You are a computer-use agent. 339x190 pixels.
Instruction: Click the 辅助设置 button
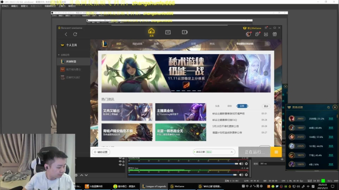[101, 152]
